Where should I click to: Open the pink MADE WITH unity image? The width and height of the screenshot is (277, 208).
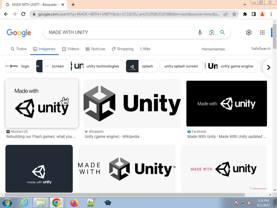[224, 169]
